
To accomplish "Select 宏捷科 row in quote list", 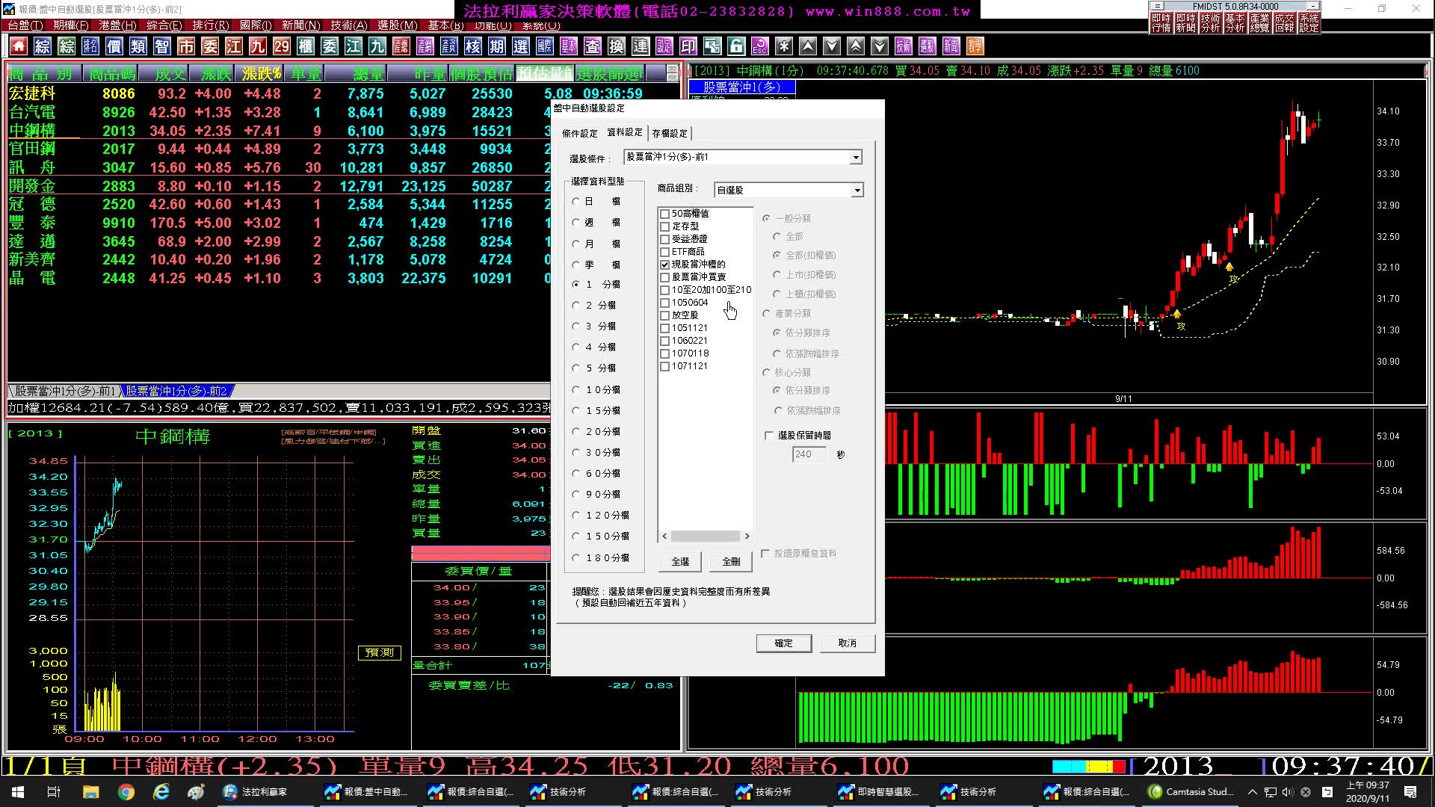I will 325,94.
